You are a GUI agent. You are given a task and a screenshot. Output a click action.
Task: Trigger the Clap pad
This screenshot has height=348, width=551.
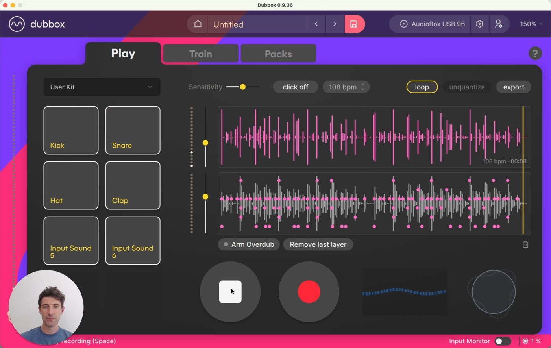[x=133, y=185]
